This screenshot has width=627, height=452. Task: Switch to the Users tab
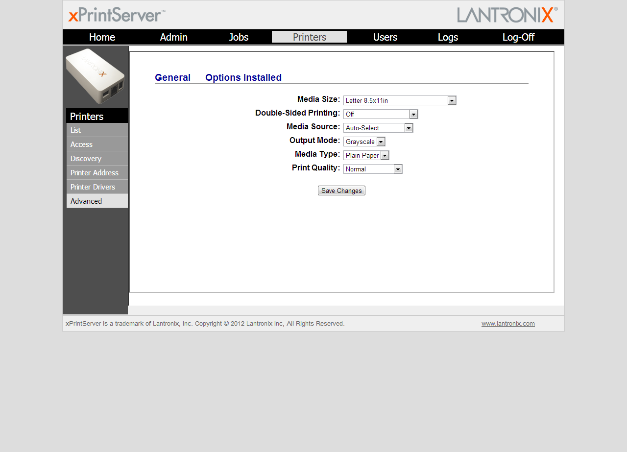385,37
